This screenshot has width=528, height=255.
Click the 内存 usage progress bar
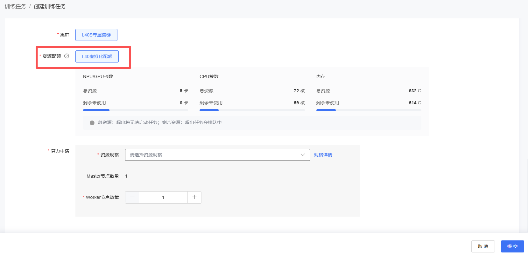pos(369,110)
